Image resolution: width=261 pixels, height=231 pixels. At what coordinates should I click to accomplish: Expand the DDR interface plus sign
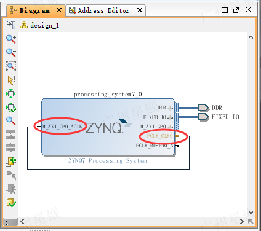[170, 108]
